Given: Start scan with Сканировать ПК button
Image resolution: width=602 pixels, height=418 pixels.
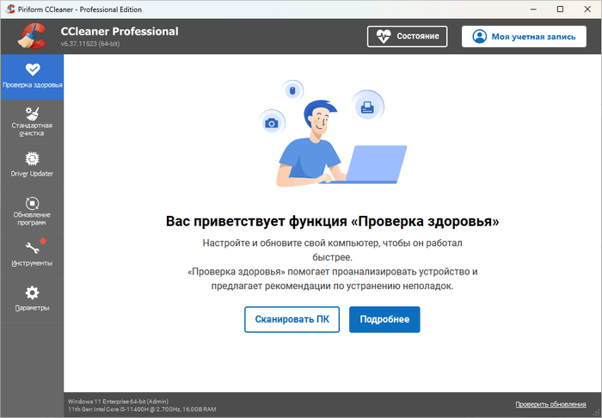Looking at the screenshot, I should point(292,319).
